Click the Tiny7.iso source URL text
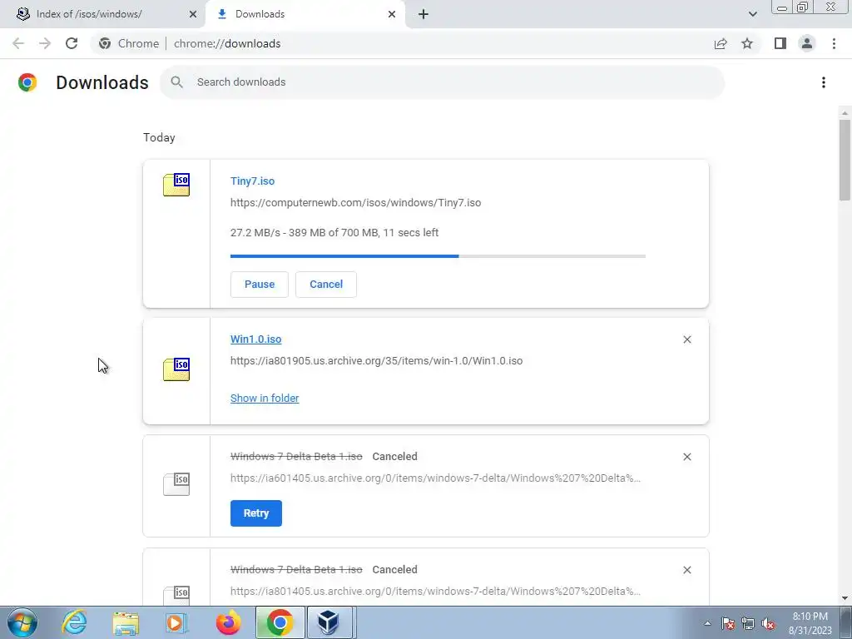This screenshot has width=852, height=639. [x=355, y=203]
